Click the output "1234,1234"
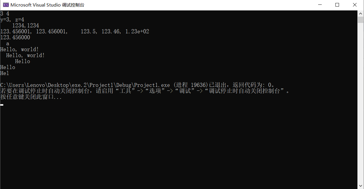Viewport: 364px width, 189px height. pos(26,26)
